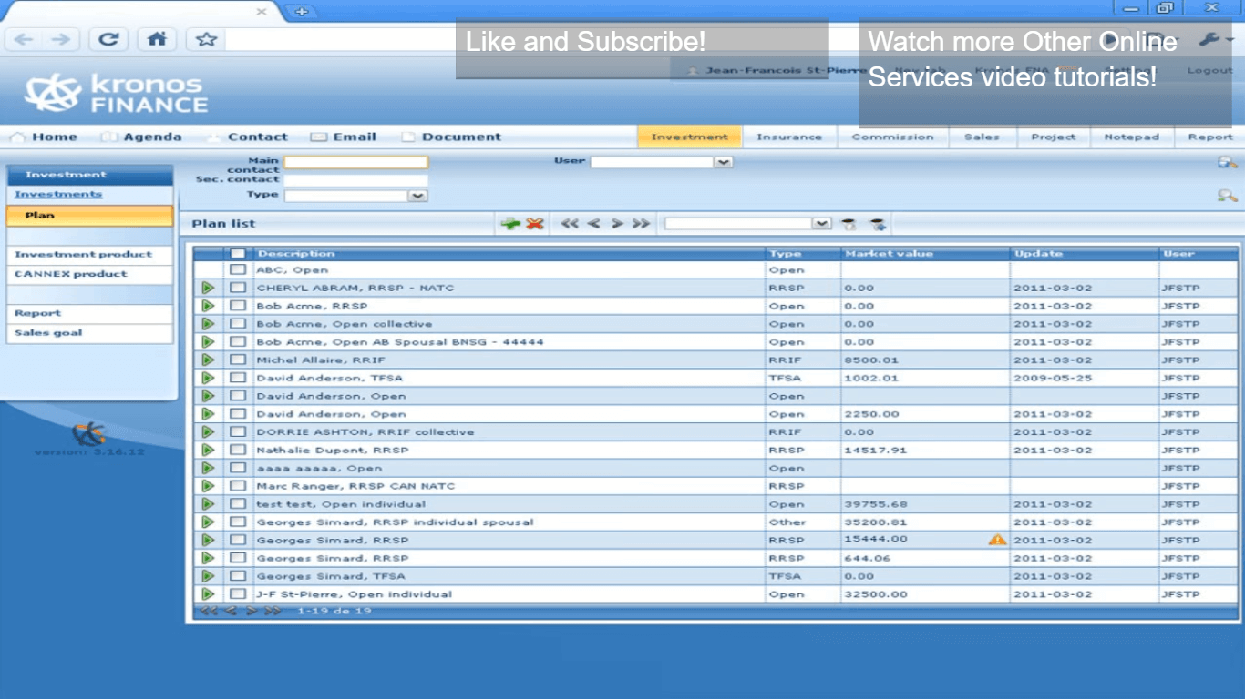Select checkbox for Nathalie Dupont, RRSP

point(238,450)
